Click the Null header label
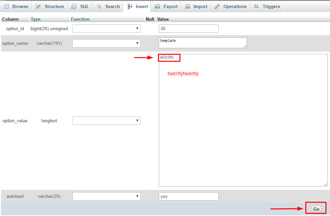This screenshot has width=330, height=216. coord(150,19)
